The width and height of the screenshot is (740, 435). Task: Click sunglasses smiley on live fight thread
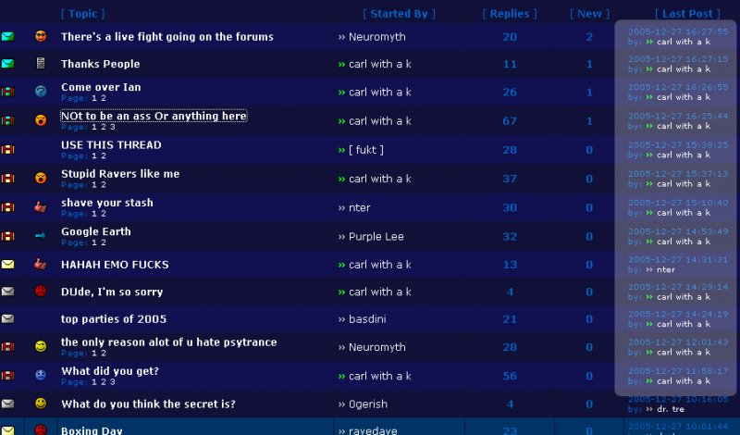(41, 36)
